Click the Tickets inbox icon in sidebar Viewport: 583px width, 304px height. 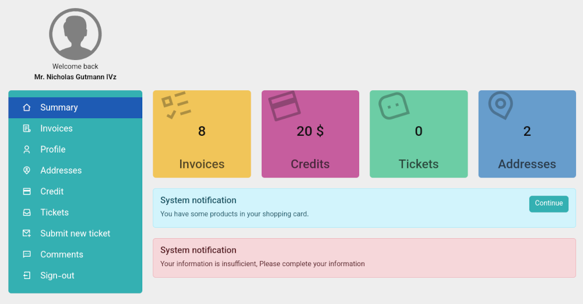27,213
